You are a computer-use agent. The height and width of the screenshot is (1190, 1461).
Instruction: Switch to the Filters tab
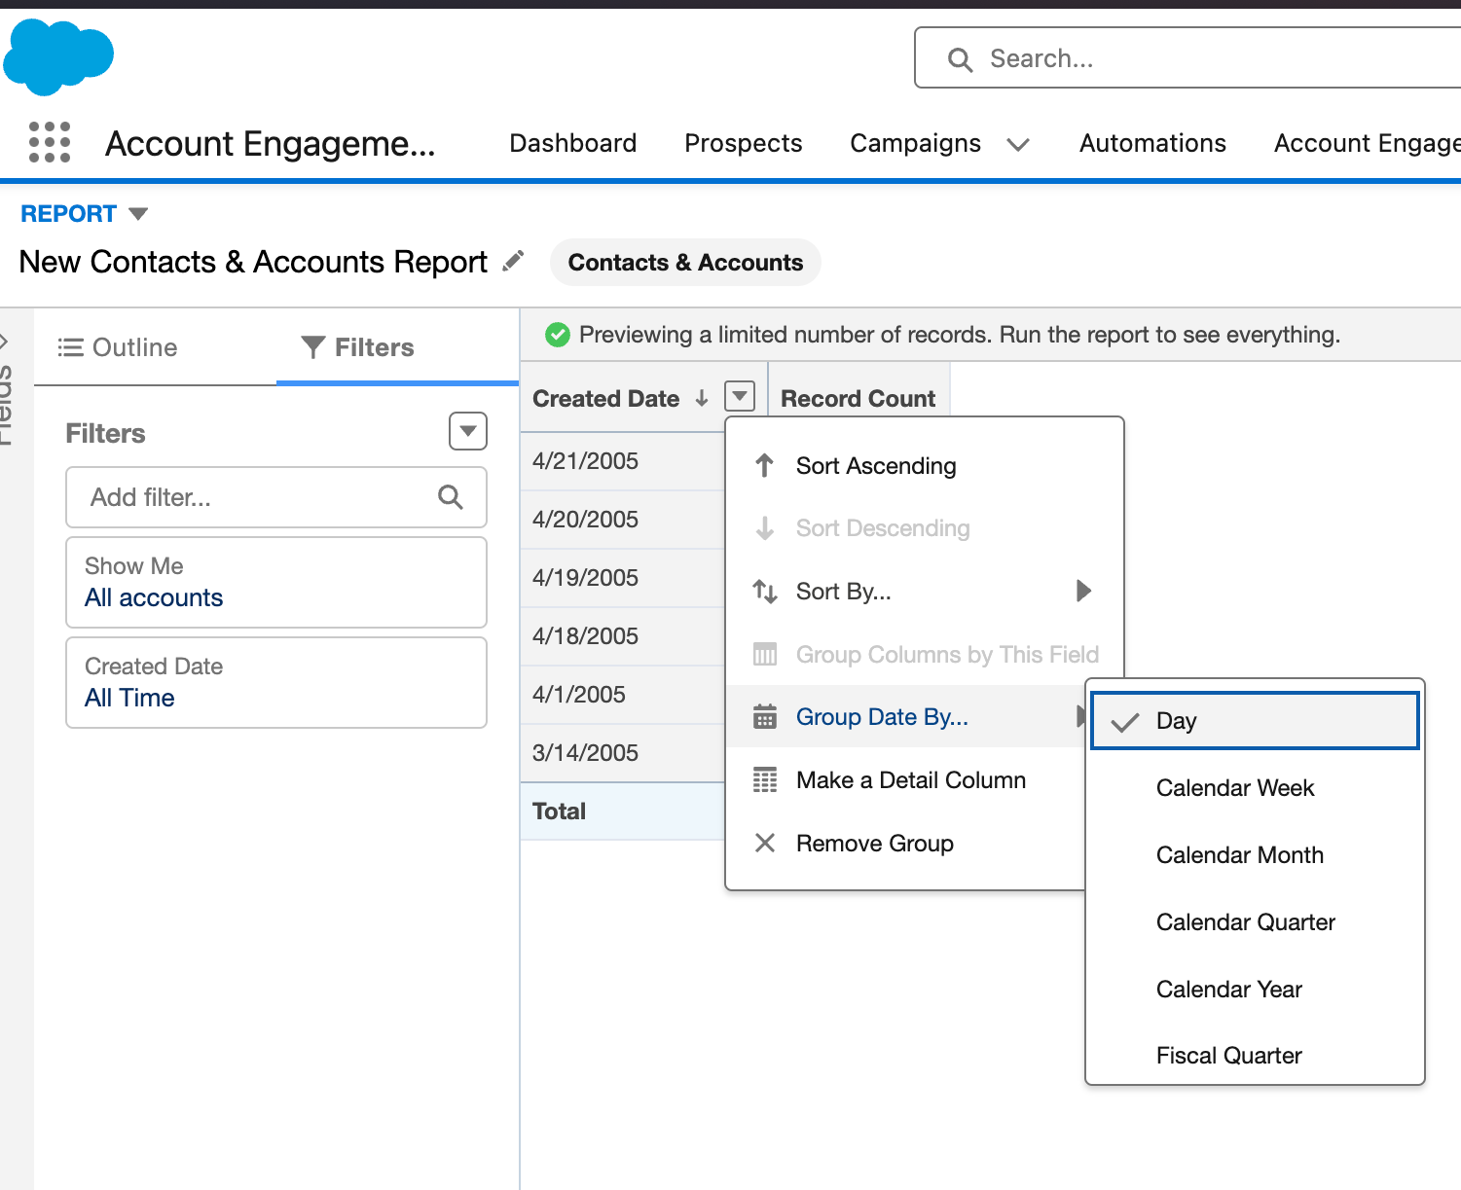coord(397,347)
